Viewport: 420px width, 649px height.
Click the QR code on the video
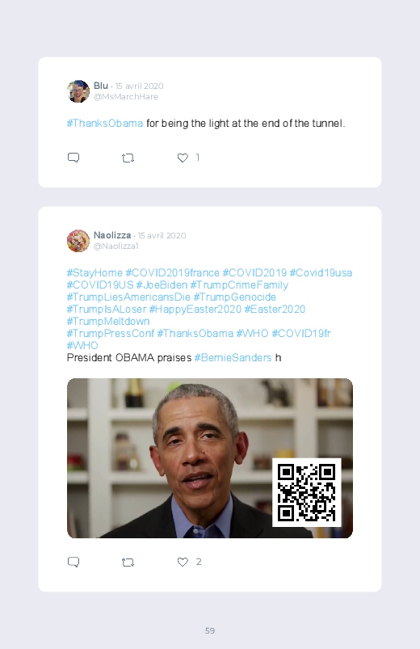click(307, 492)
